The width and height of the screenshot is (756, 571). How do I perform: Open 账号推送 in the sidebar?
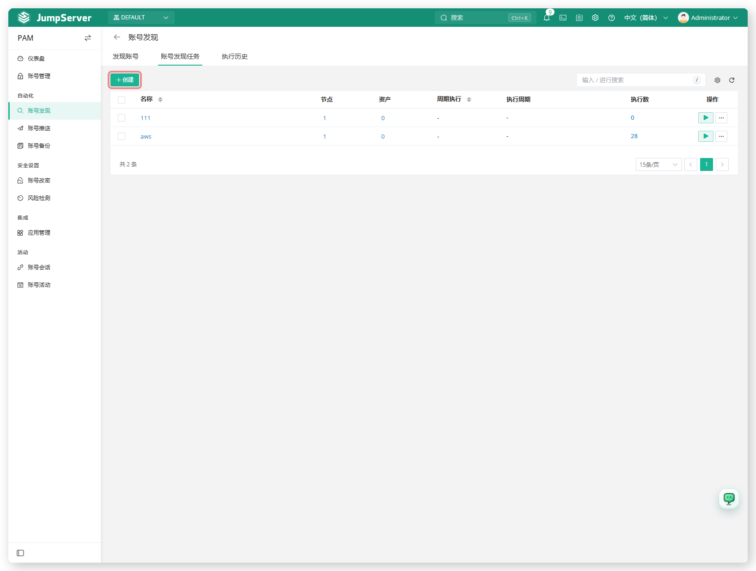(55, 128)
